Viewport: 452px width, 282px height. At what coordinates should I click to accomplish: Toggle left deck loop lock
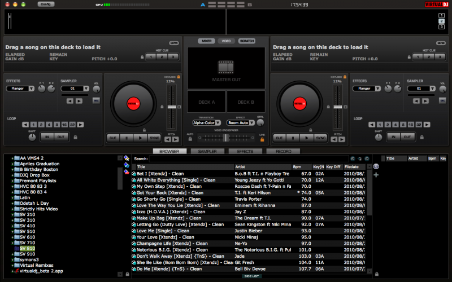[76, 137]
